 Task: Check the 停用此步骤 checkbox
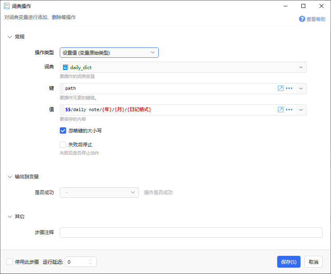10,262
